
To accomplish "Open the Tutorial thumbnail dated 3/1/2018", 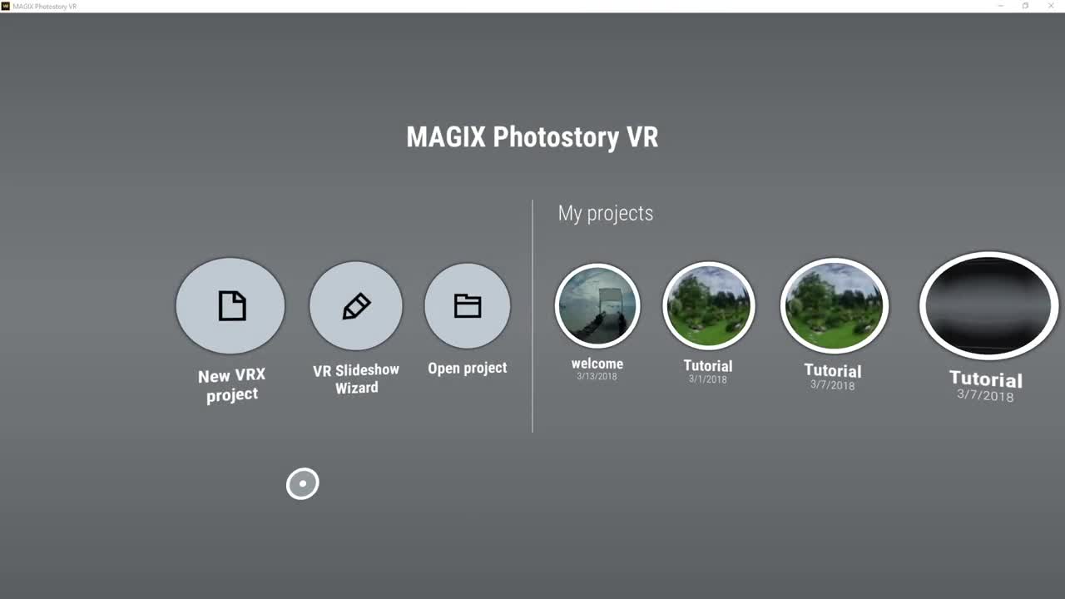I will pos(708,305).
